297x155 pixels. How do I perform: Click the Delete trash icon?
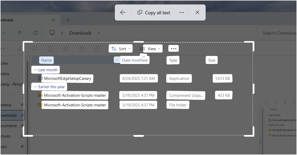(x=97, y=49)
